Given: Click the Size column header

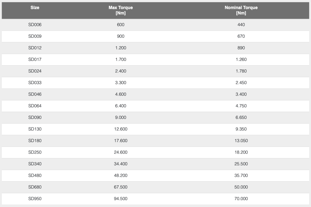Looking at the screenshot, I should [35, 8].
